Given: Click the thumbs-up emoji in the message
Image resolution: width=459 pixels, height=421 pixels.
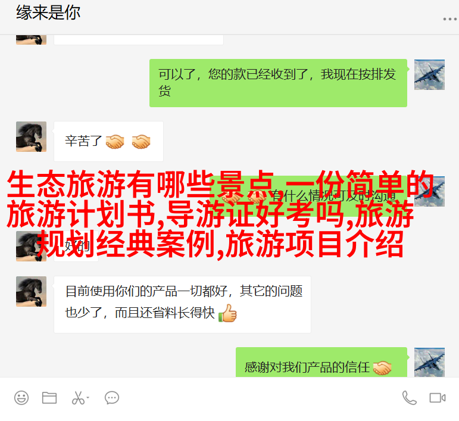Looking at the screenshot, I should (x=227, y=313).
